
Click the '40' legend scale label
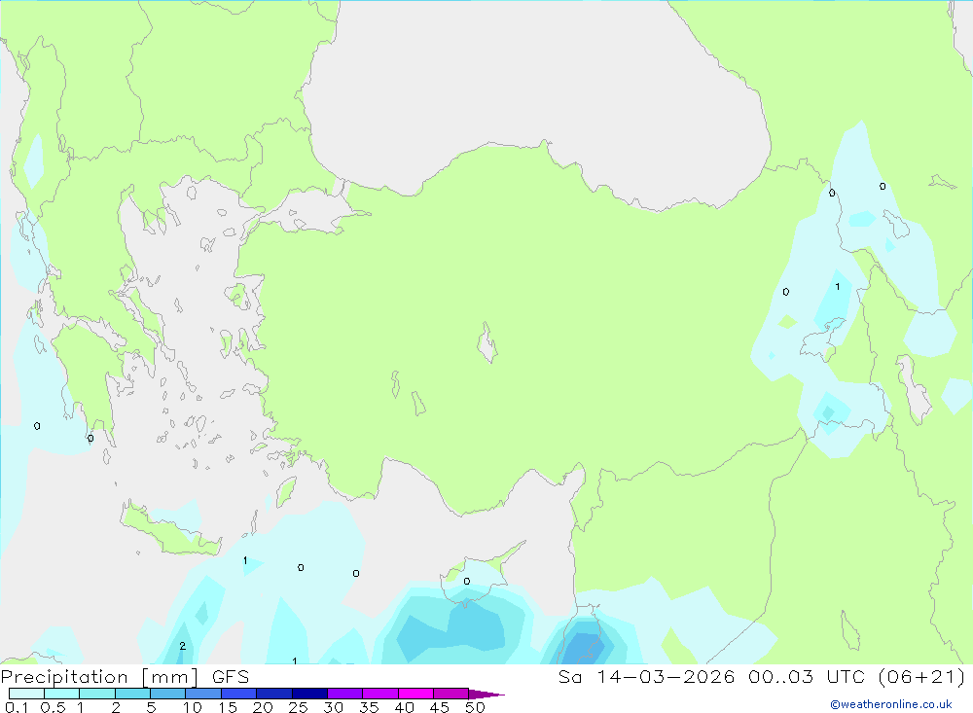click(x=404, y=707)
